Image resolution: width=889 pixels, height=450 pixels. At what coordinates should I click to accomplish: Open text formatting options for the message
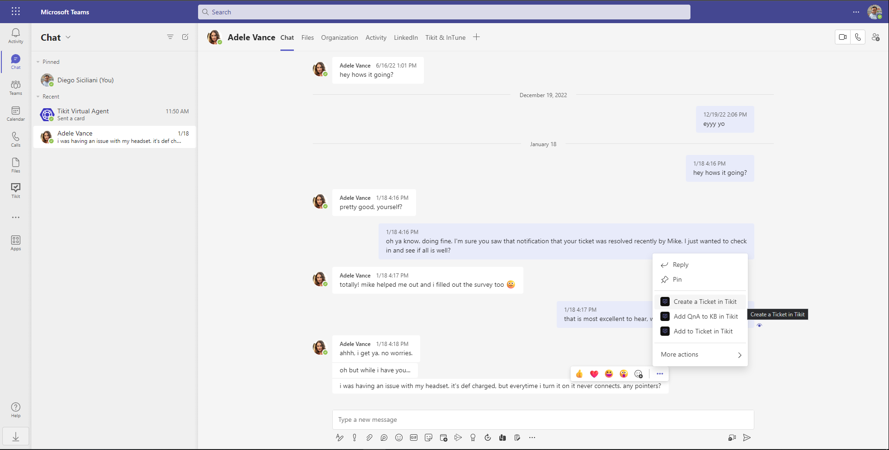click(340, 438)
